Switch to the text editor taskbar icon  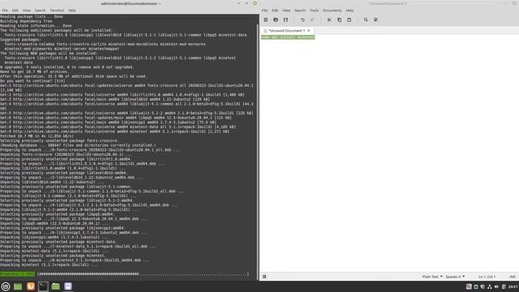tap(68, 286)
